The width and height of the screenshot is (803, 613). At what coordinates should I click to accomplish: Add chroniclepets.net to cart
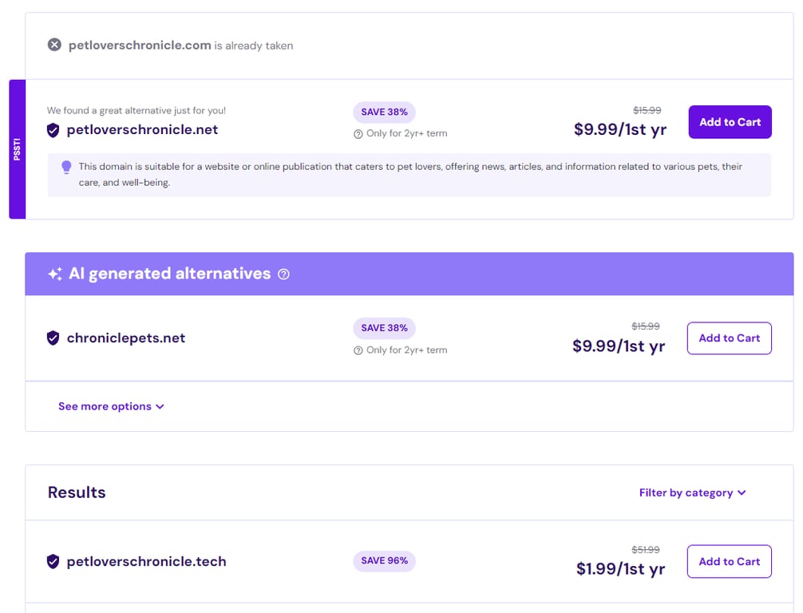tap(729, 338)
